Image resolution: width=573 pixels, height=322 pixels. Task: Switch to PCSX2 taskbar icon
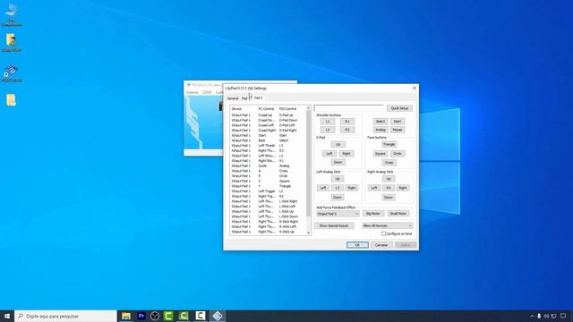[x=218, y=316]
